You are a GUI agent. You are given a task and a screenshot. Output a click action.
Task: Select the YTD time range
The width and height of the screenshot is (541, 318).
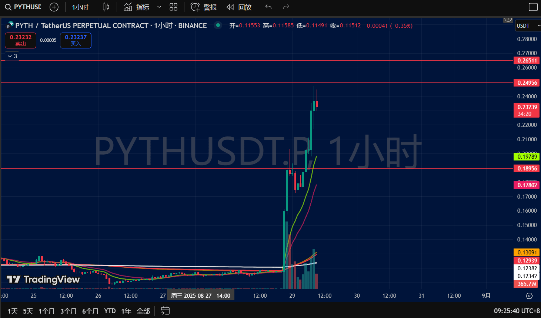pos(110,311)
